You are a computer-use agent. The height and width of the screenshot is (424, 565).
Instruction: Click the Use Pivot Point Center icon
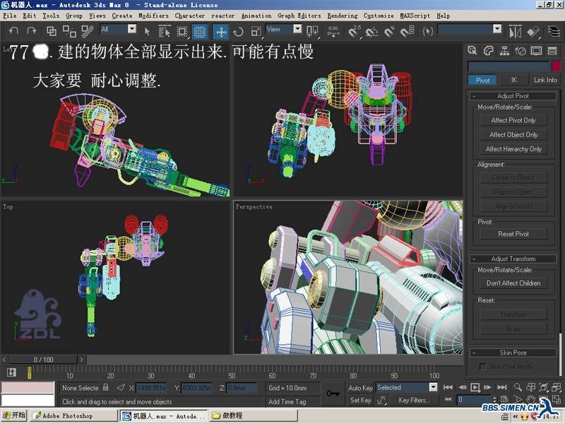point(312,32)
